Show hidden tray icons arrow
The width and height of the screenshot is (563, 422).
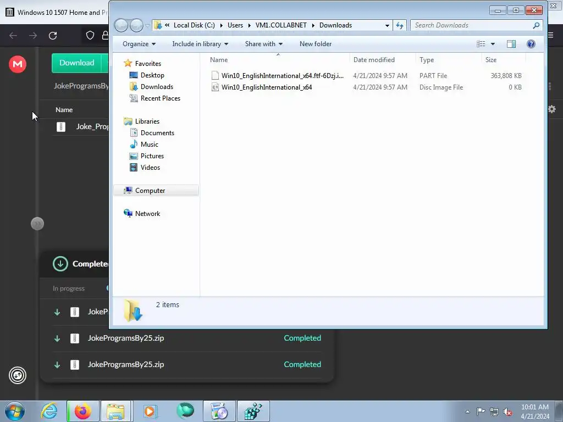point(467,412)
